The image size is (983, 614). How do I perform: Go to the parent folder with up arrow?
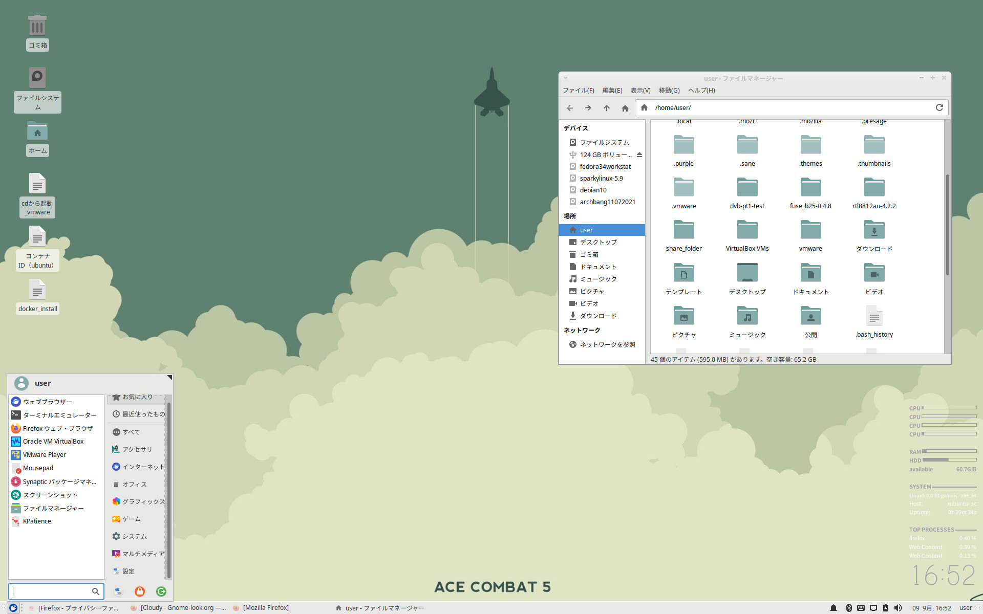(x=606, y=108)
